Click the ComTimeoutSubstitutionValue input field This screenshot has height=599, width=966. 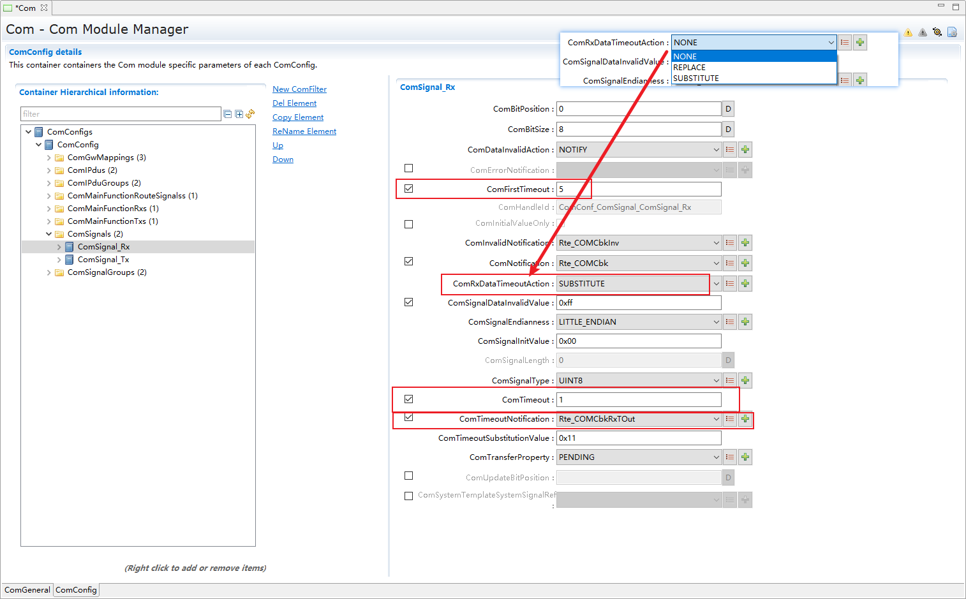click(x=639, y=438)
